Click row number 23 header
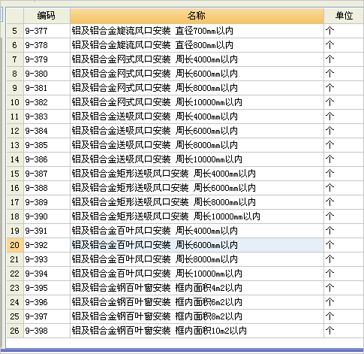This screenshot has height=354, width=364. click(x=15, y=288)
